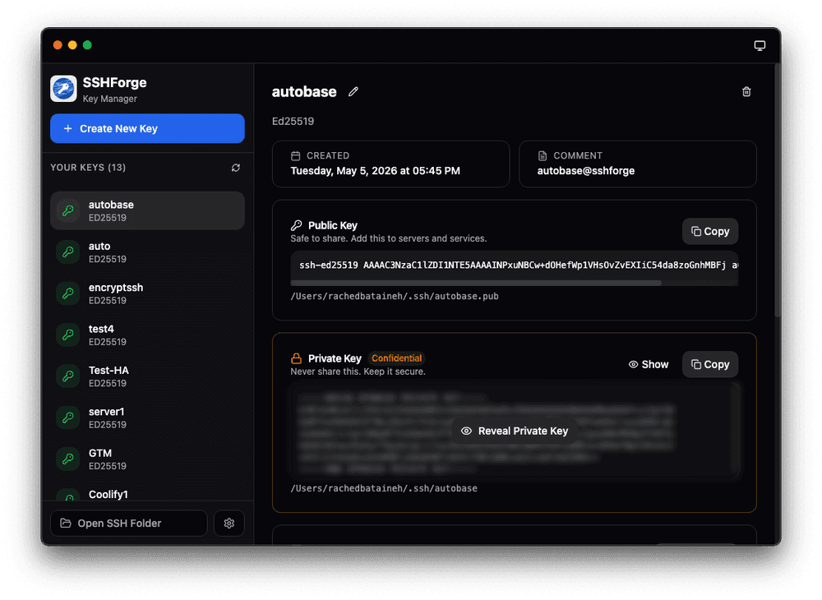
Task: Click the Confidential badge
Action: (x=396, y=358)
